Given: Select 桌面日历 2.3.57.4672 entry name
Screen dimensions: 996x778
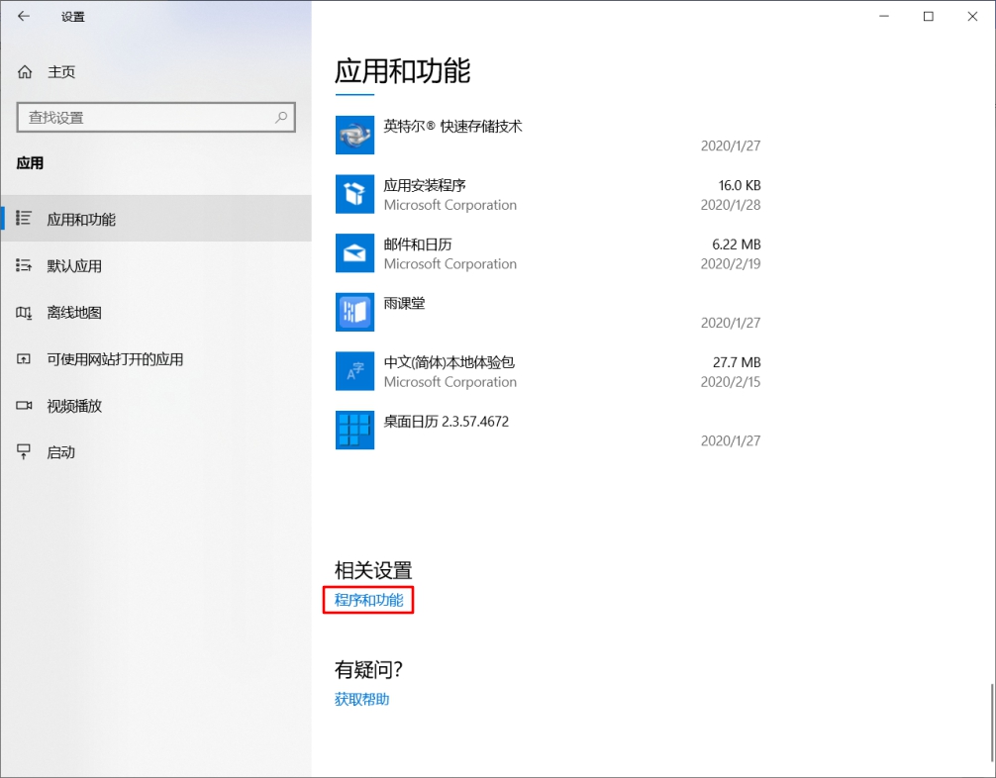Looking at the screenshot, I should (446, 421).
